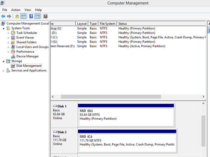Viewport: 210px width, 157px height.
Task: Click the Computer Management (Local) root icon
Action: (x=3, y=23)
